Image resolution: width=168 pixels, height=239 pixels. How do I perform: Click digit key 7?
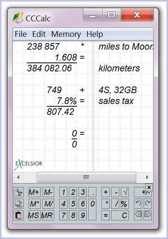(x=63, y=215)
